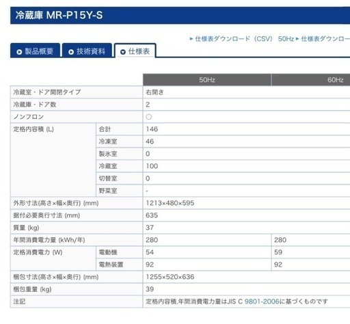Click the triangle before the second download link
The height and width of the screenshot is (324, 350).
click(297, 39)
